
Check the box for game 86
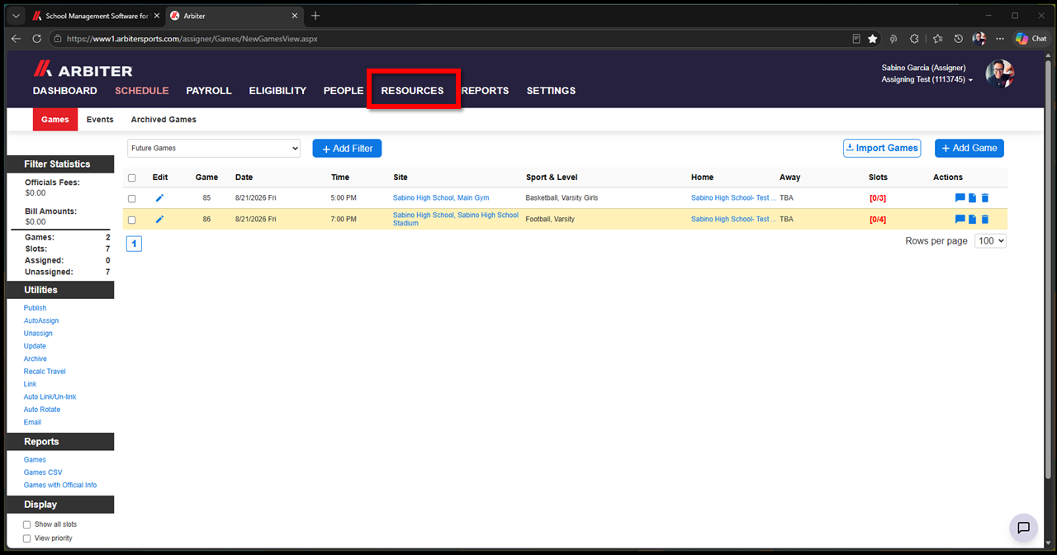(x=131, y=220)
